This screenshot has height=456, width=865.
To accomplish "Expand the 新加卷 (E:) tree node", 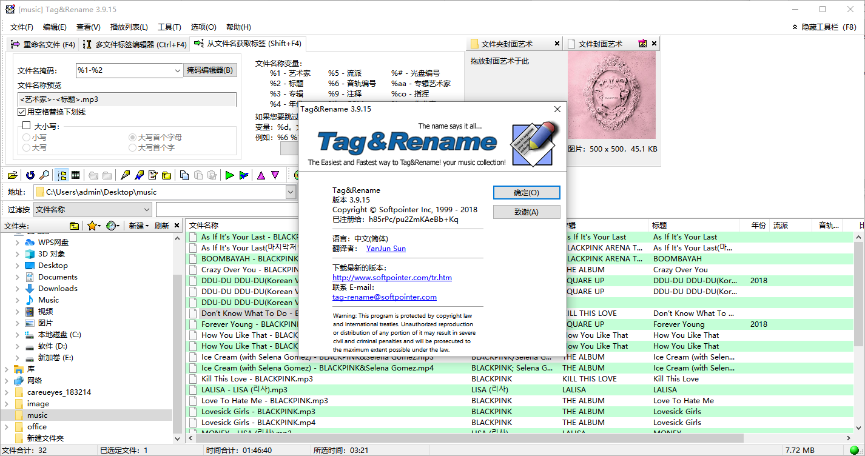I will coord(18,358).
